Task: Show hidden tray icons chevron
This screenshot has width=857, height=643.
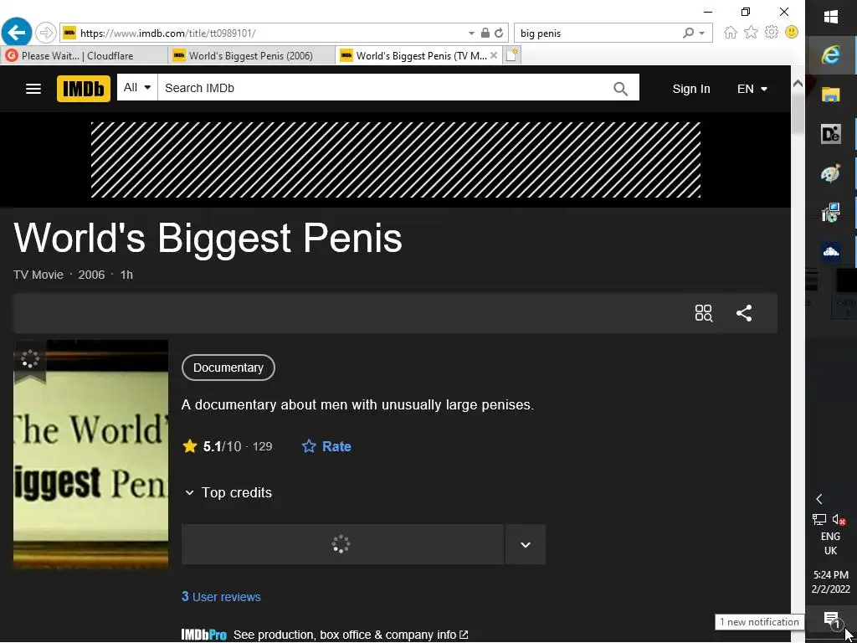Action: 819,499
